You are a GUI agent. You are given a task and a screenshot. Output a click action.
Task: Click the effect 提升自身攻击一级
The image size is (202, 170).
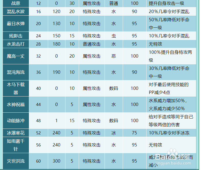[166, 3]
